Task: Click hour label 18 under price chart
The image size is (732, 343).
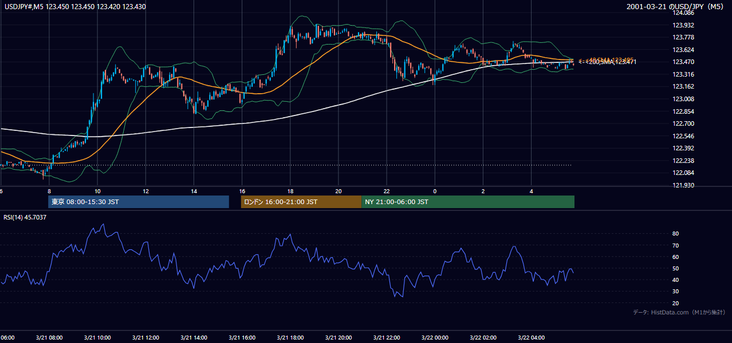Action: (290, 191)
